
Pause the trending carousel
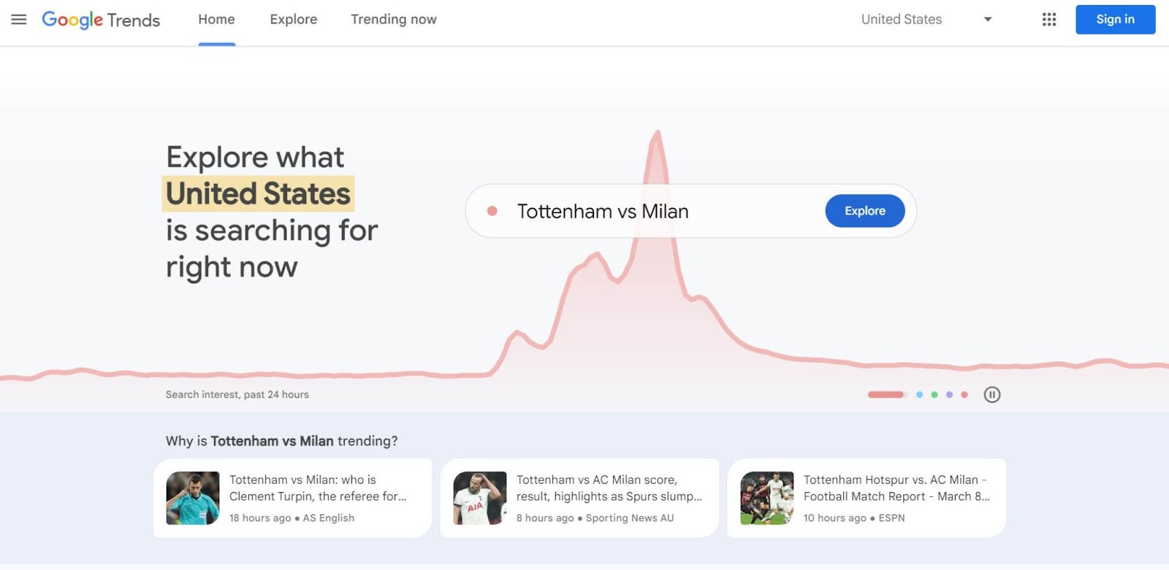point(991,395)
